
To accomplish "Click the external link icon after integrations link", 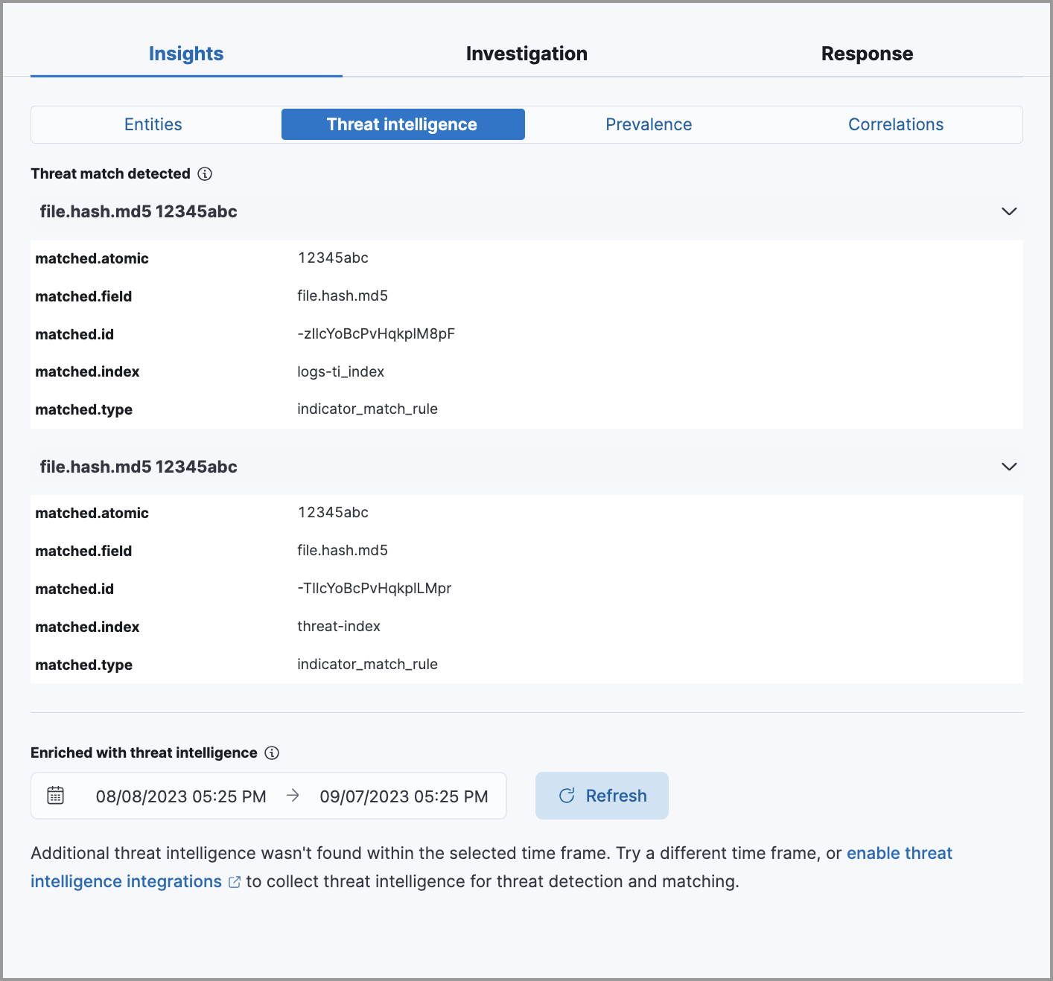I will tap(235, 881).
